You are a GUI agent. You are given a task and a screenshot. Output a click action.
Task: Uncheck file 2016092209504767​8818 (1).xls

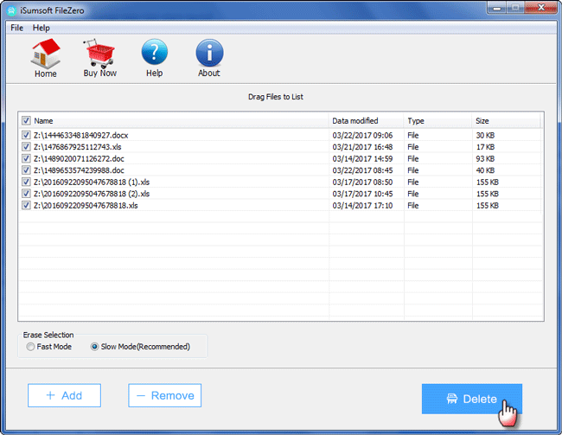coord(26,182)
